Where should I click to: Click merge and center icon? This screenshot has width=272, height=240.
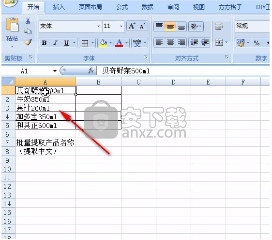coord(219,42)
